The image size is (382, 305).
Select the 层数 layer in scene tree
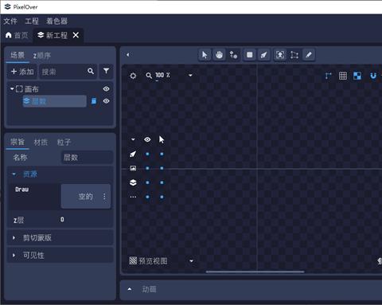[x=54, y=101]
